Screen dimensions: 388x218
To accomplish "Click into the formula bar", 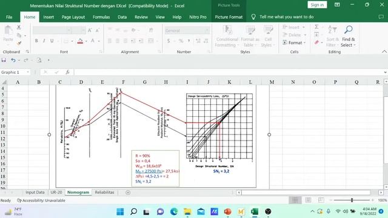I will [229, 72].
